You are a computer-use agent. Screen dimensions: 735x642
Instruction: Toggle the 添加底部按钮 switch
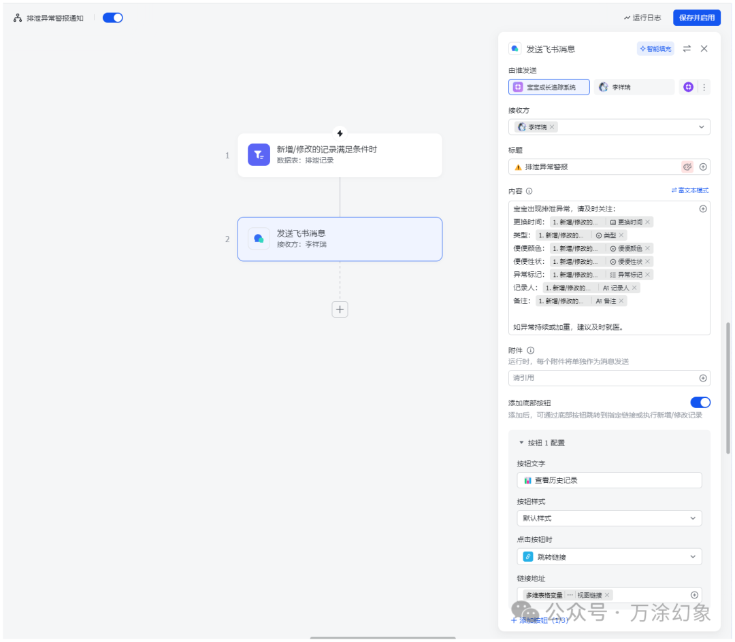700,403
